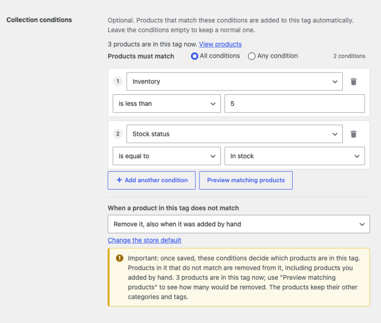Click the '2 conditions' counter text
This screenshot has width=381, height=323.
pos(349,56)
